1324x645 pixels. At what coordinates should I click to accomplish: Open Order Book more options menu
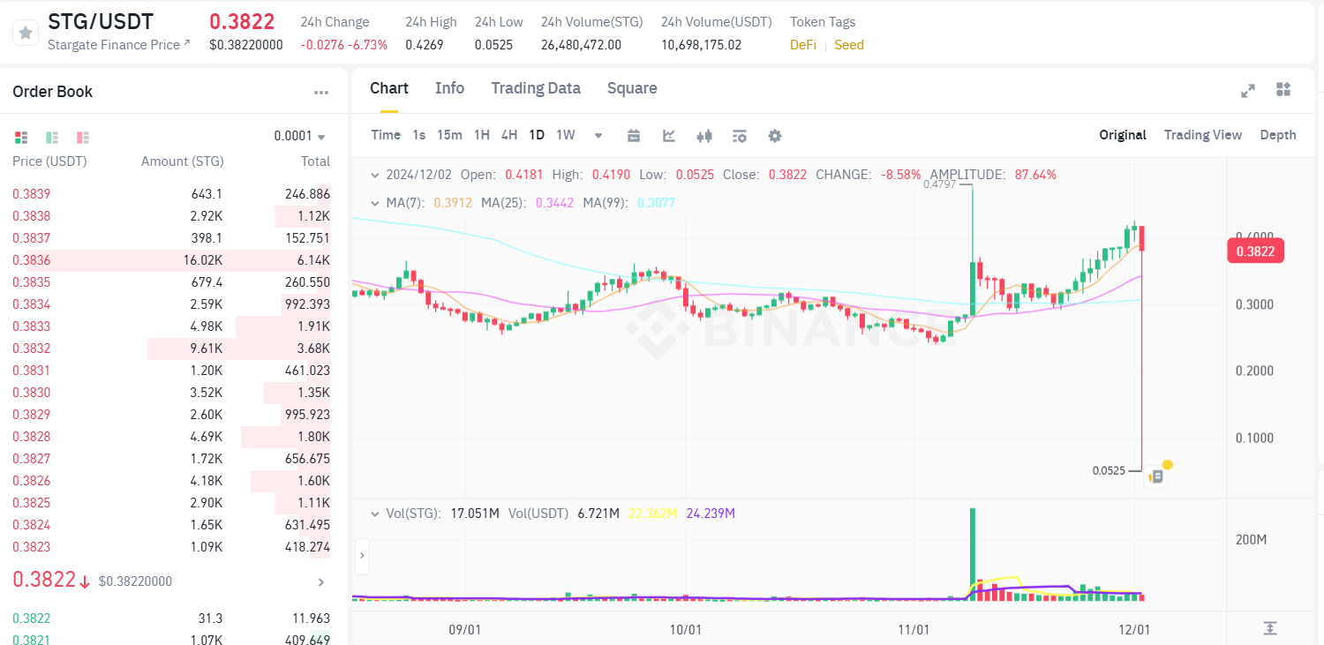coord(321,93)
